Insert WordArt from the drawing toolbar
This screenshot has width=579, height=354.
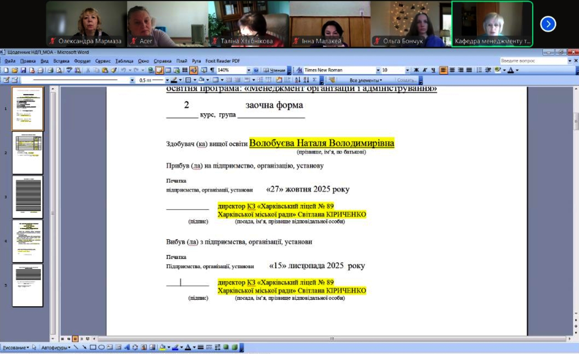[127, 347]
